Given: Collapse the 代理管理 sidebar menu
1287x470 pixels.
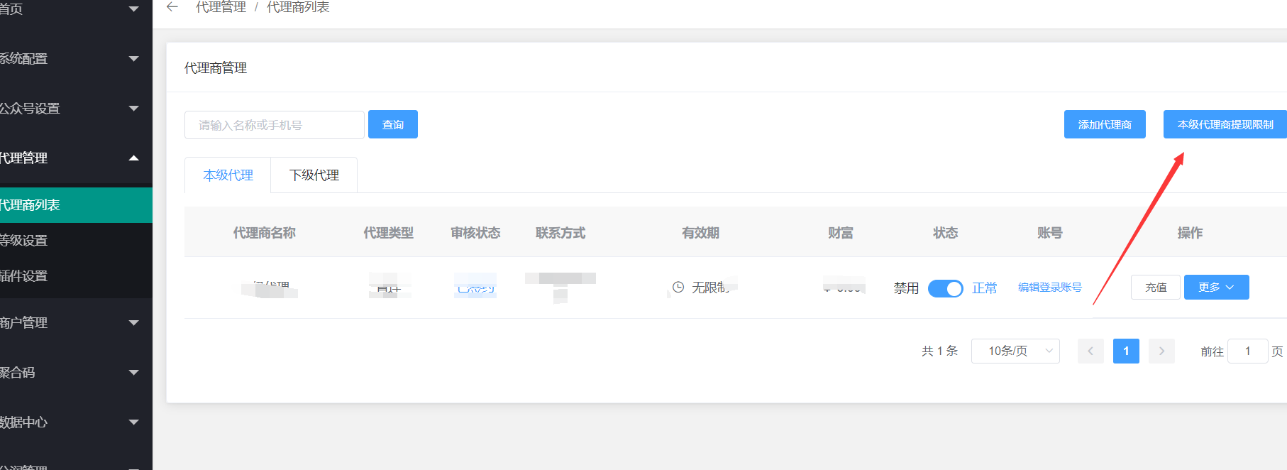Looking at the screenshot, I should click(x=76, y=158).
